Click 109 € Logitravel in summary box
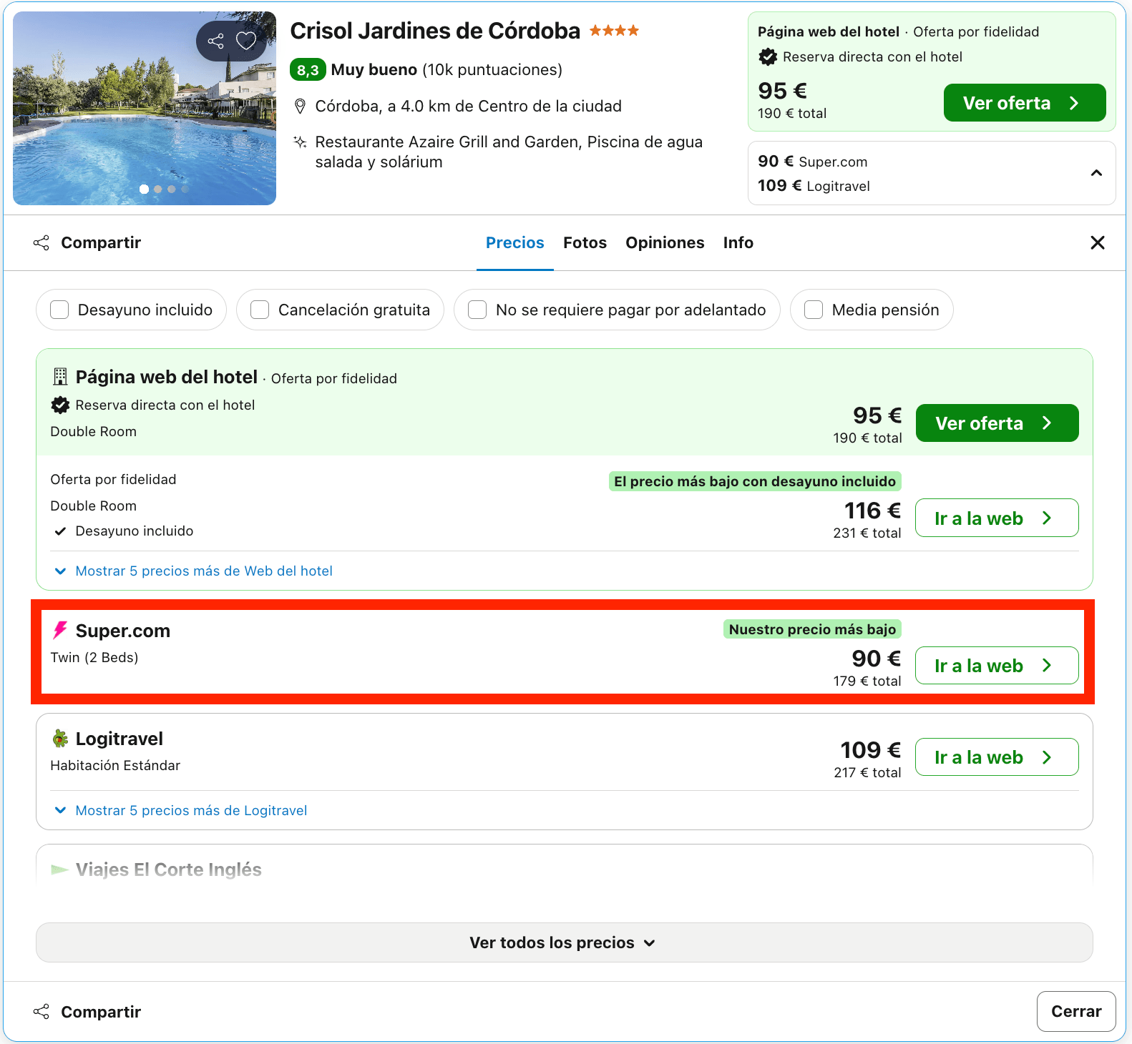 tap(814, 186)
